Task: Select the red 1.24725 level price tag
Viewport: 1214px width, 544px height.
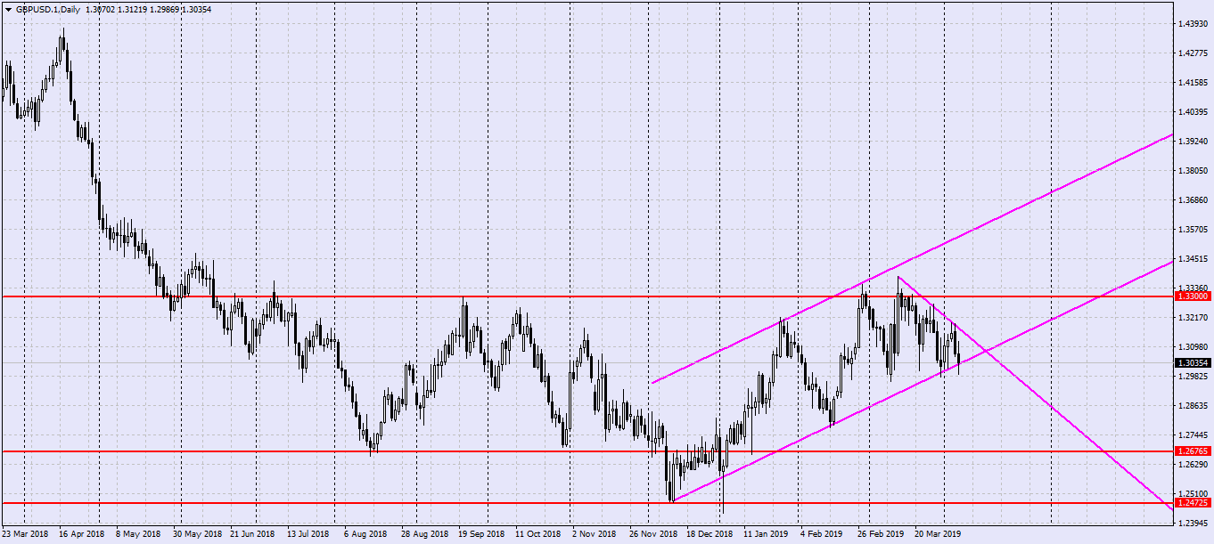Action: tap(1192, 503)
